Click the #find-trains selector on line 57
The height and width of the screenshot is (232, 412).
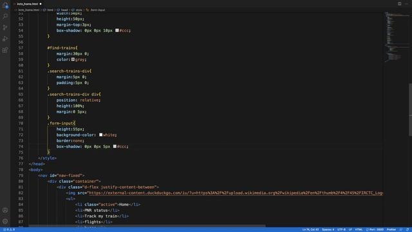tap(61, 48)
